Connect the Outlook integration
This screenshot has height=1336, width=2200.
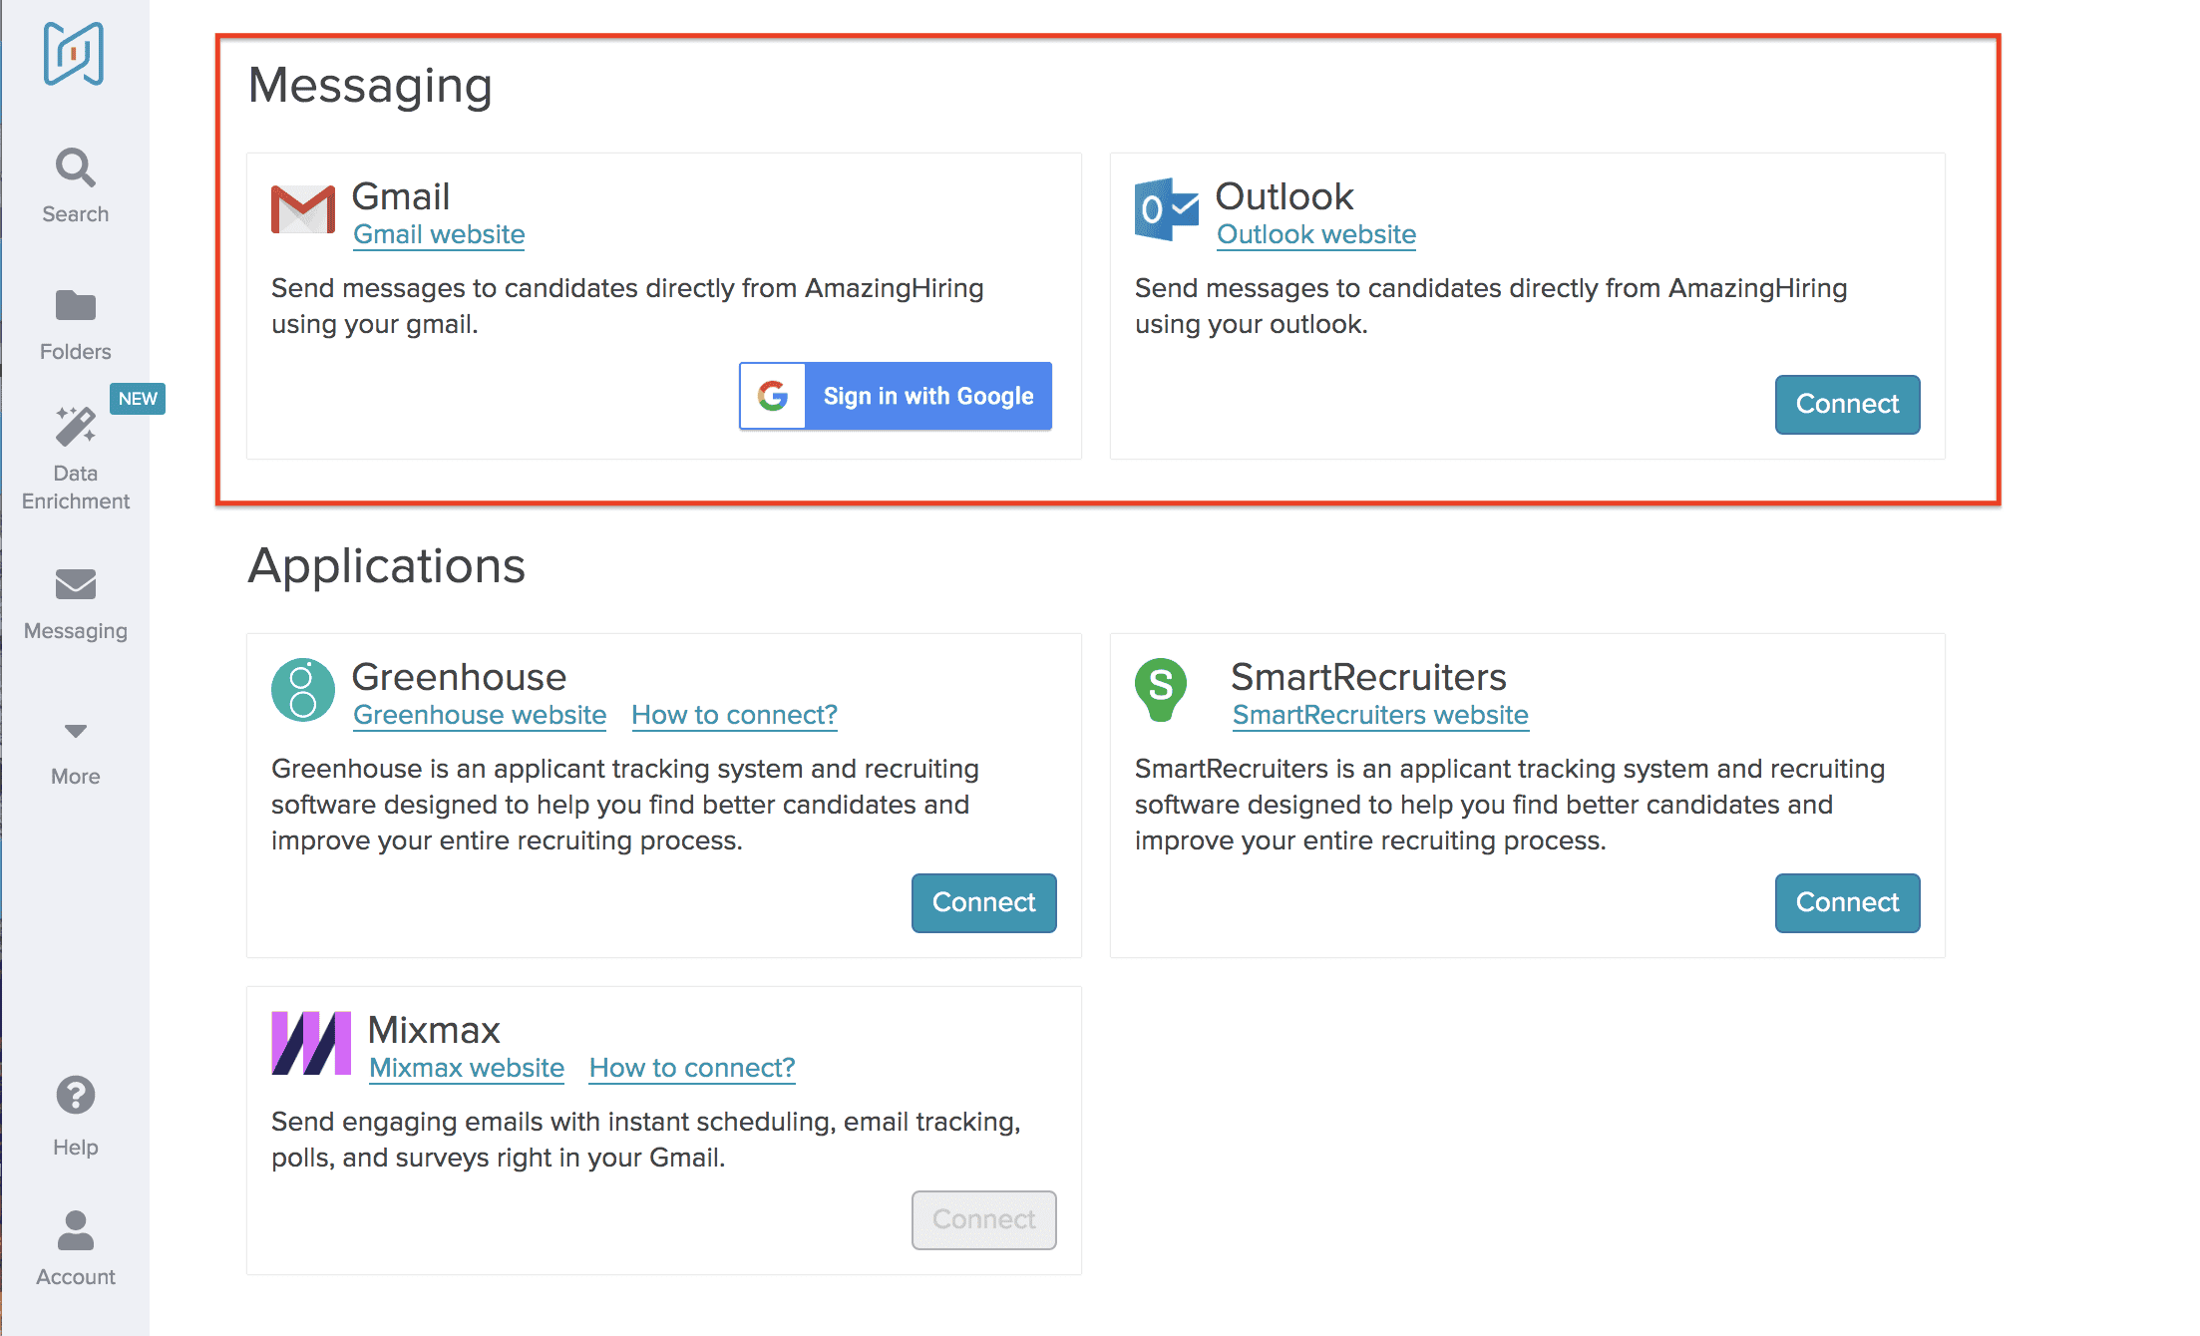point(1847,405)
